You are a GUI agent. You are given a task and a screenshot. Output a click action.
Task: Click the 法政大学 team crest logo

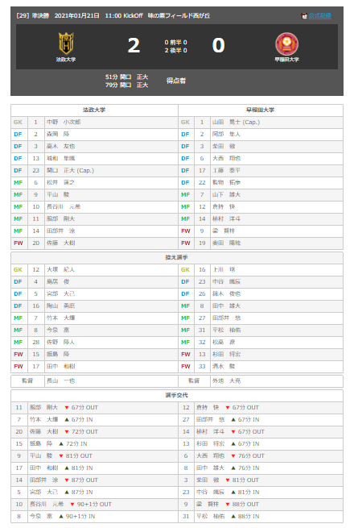66,43
